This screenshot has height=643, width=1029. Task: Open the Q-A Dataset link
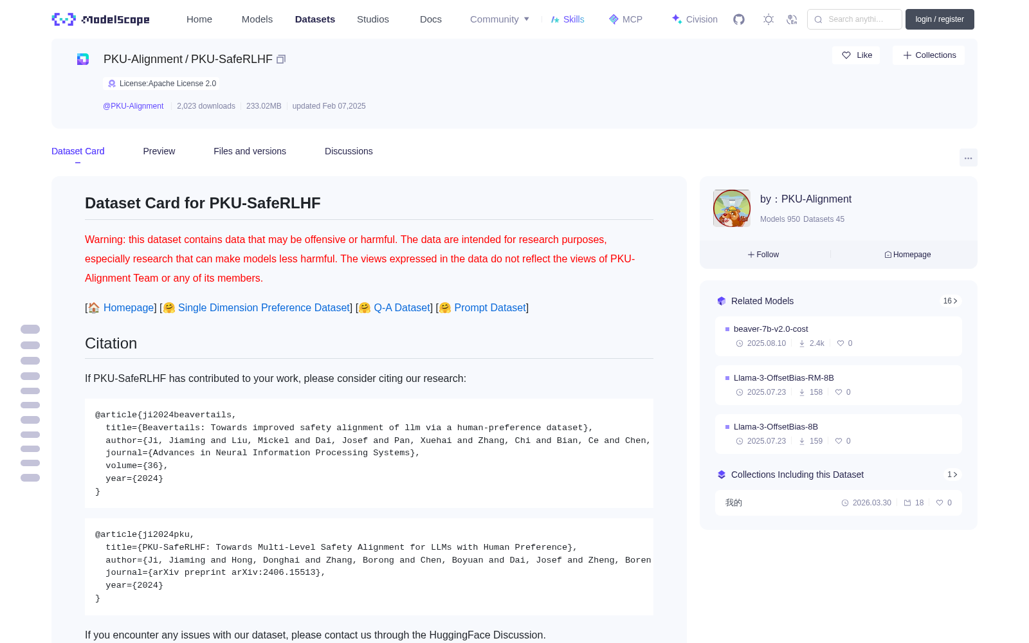point(402,307)
